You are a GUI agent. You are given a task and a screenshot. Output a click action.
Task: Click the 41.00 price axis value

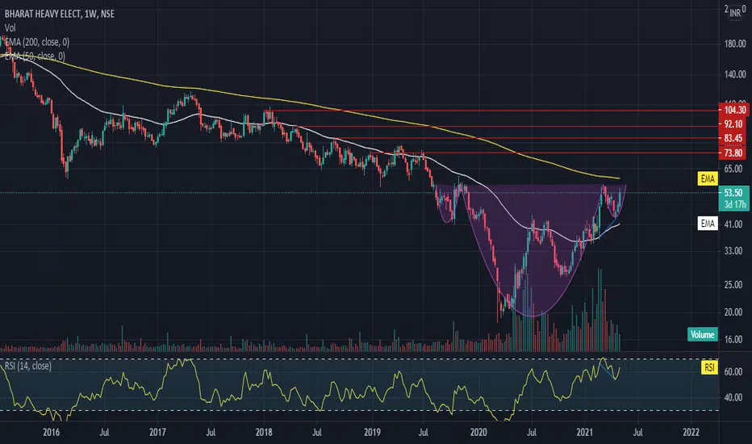pyautogui.click(x=733, y=224)
